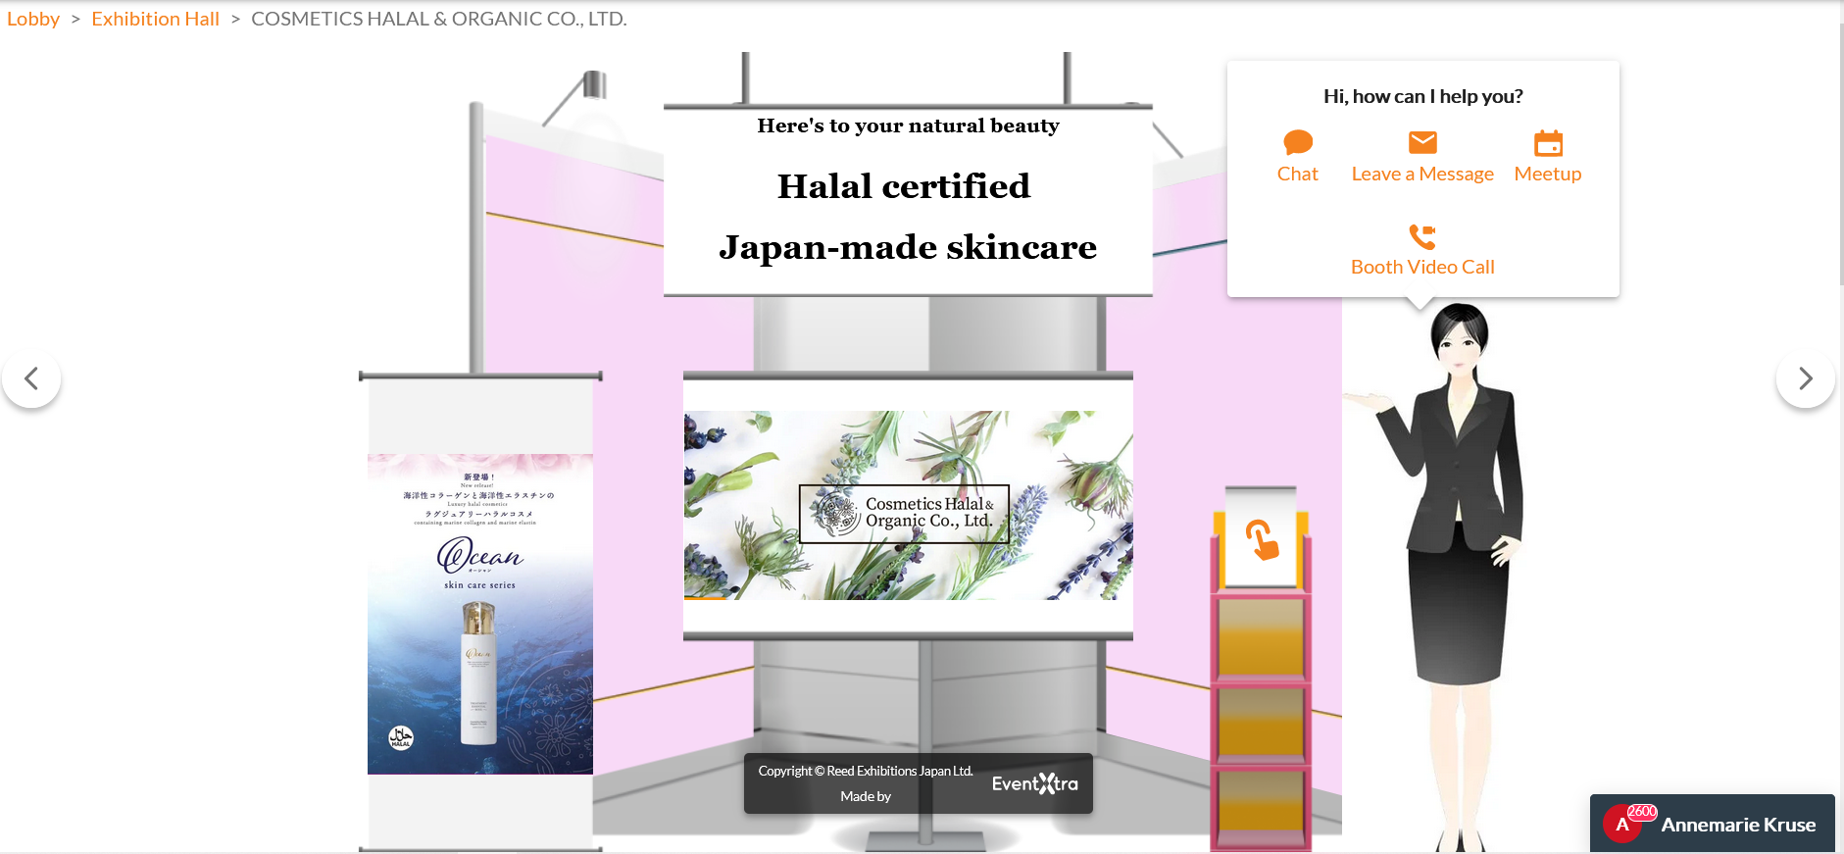The image size is (1844, 854).
Task: Click the Booth Video Call phone icon
Action: [x=1421, y=236]
